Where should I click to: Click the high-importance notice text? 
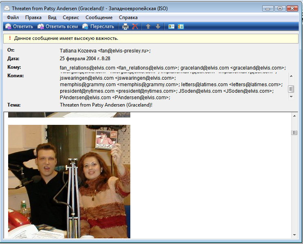click(x=66, y=38)
